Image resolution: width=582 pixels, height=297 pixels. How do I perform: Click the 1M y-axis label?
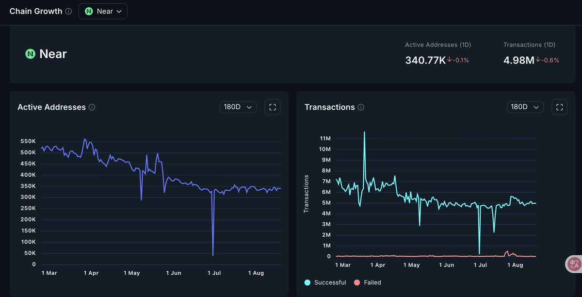tap(327, 246)
